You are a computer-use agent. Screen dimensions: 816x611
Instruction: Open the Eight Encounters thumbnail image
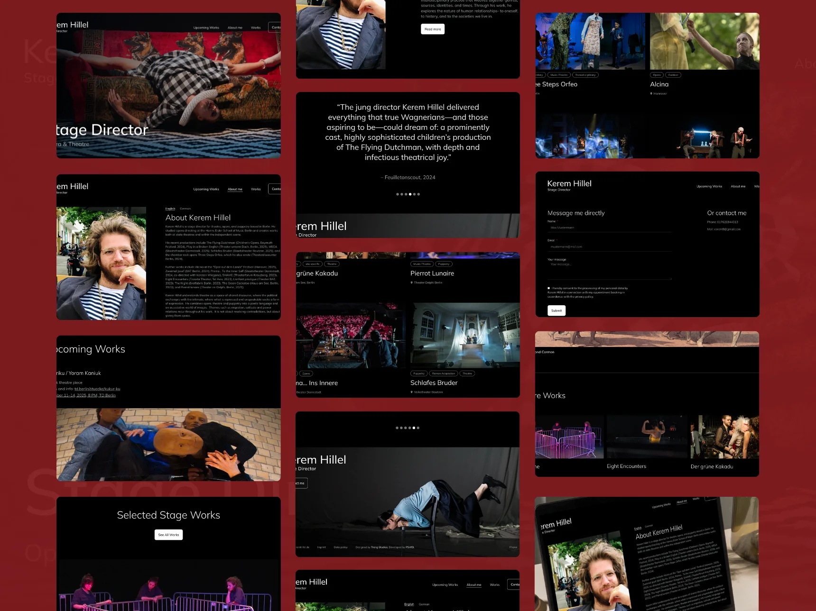pos(646,437)
